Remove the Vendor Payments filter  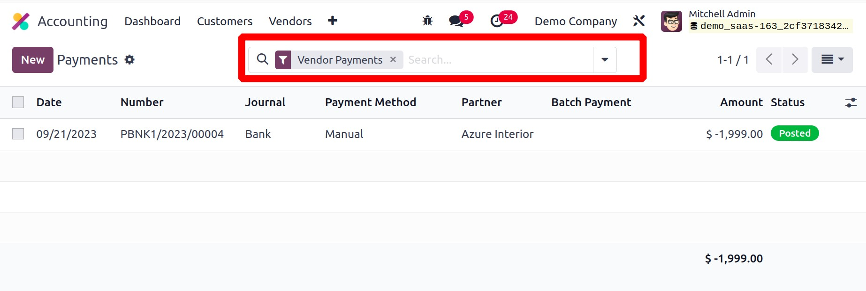point(393,59)
